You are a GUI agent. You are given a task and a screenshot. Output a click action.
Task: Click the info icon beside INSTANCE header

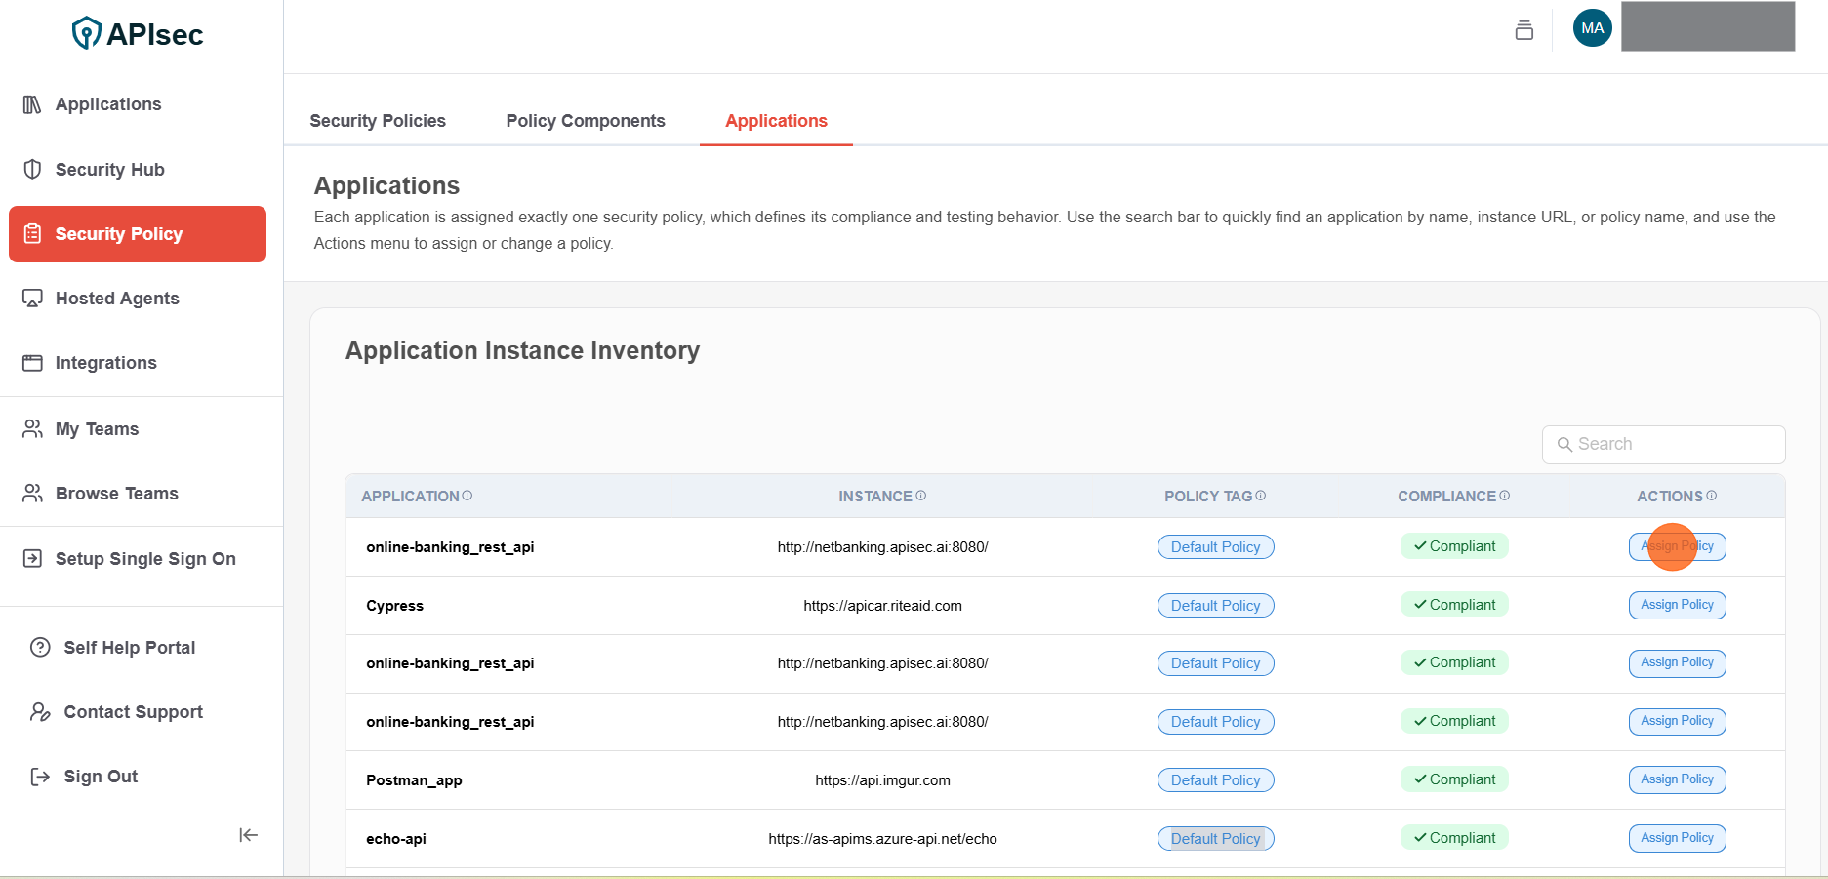[921, 496]
